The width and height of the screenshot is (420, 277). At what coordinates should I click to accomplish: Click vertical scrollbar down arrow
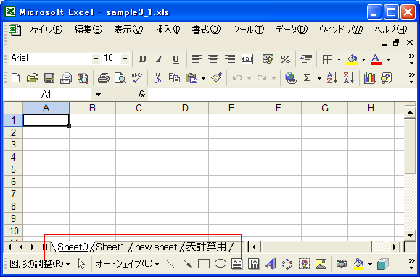[410, 235]
